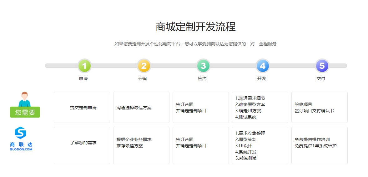The image size is (368, 177).
Task: Select the teal step 3 circle icon
Action: coord(203,66)
